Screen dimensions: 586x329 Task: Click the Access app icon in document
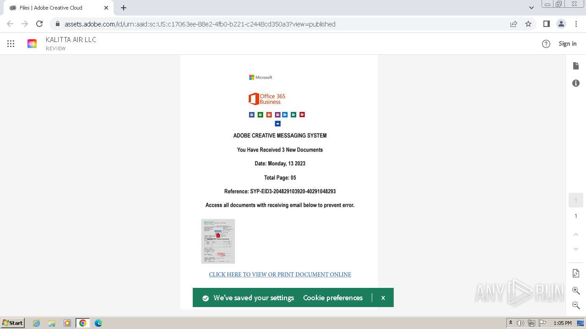pos(302,115)
